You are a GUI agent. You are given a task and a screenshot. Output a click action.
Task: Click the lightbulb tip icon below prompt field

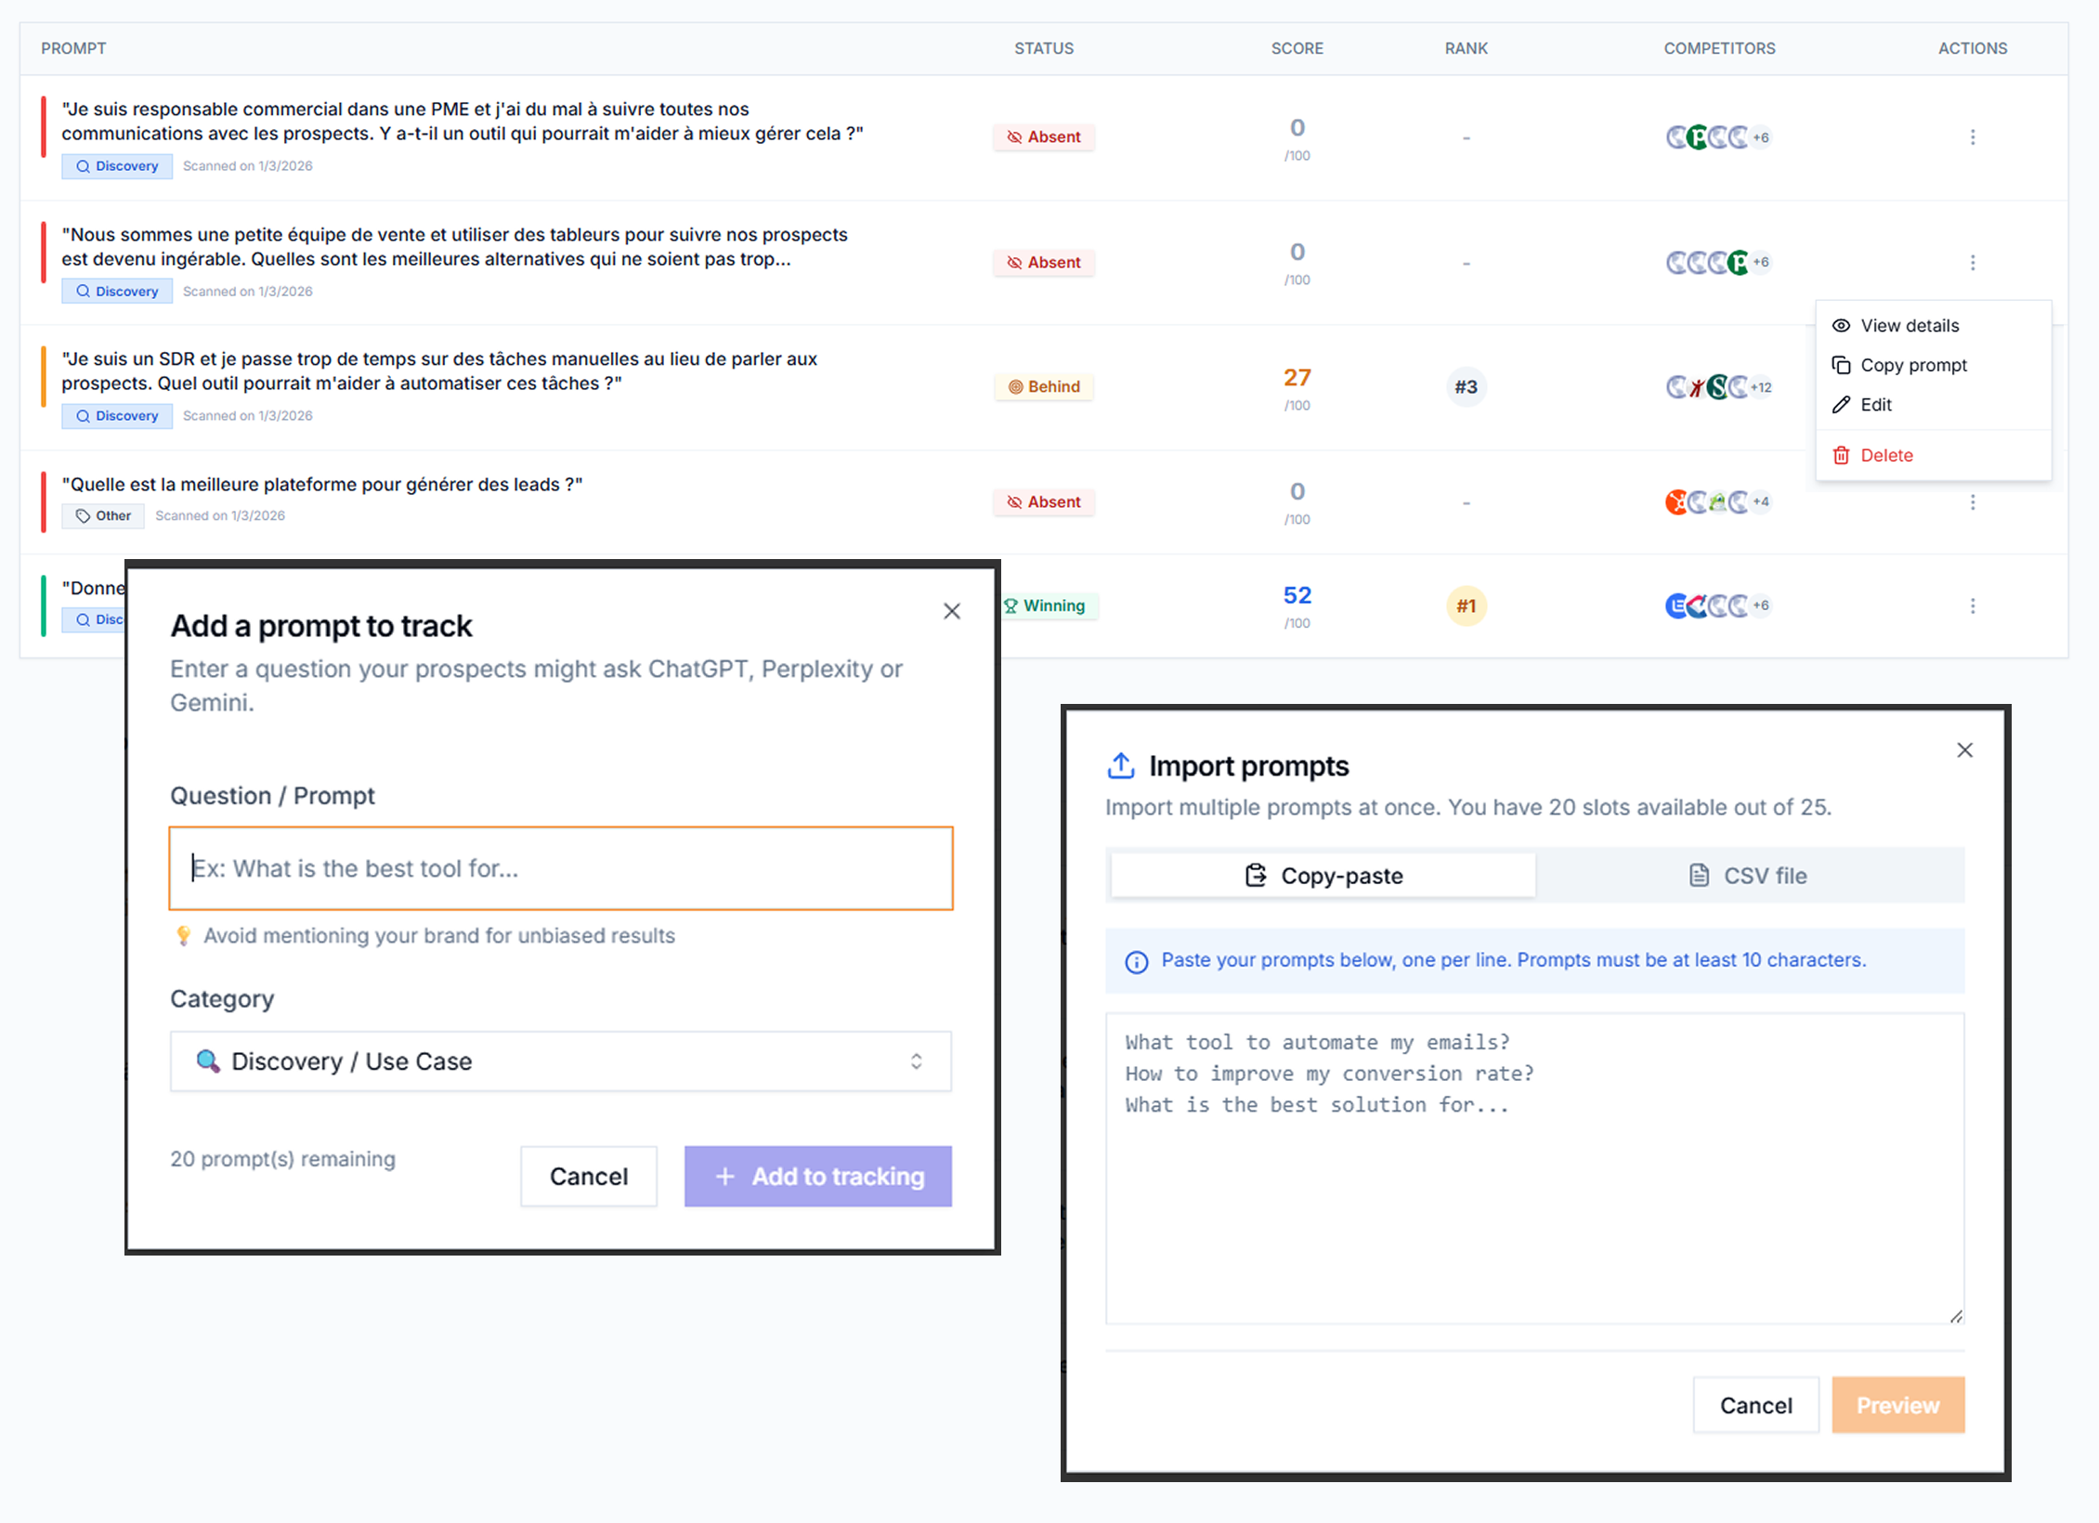184,935
